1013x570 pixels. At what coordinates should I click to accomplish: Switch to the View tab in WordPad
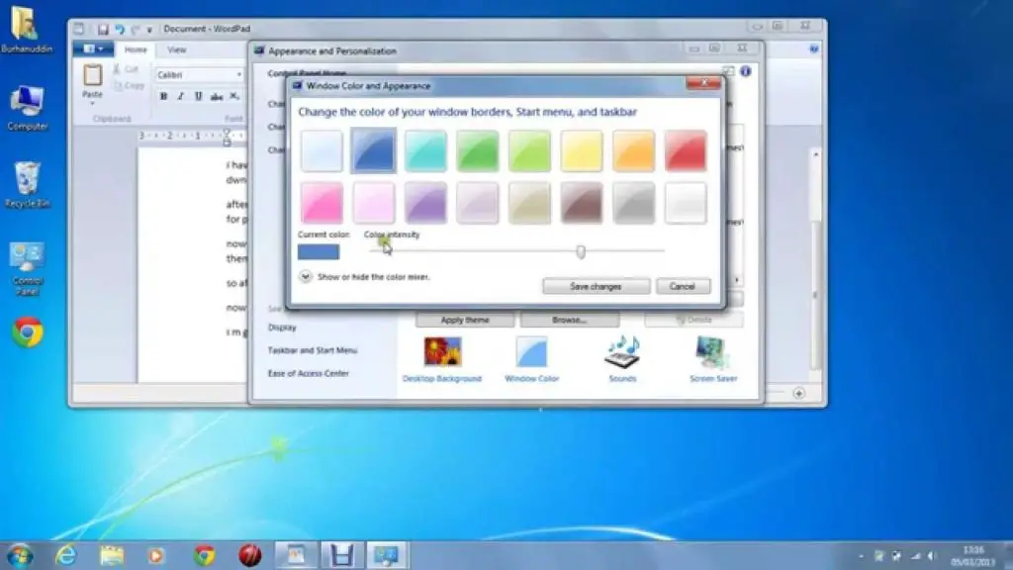pos(176,49)
